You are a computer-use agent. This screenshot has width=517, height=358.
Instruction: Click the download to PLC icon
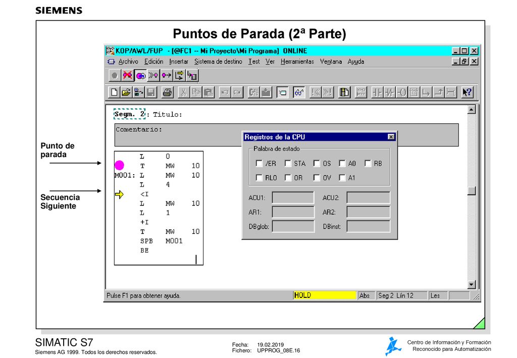[266, 92]
